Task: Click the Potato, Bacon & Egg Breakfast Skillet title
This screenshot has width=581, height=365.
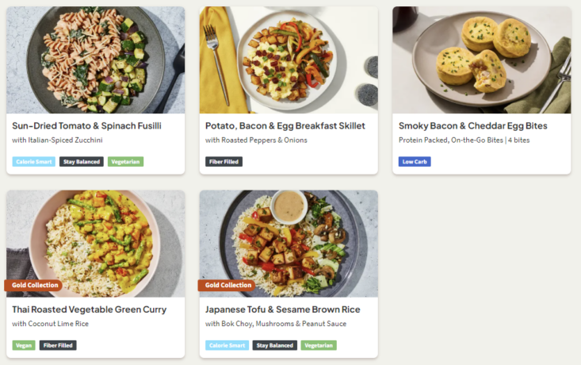Action: pyautogui.click(x=285, y=125)
